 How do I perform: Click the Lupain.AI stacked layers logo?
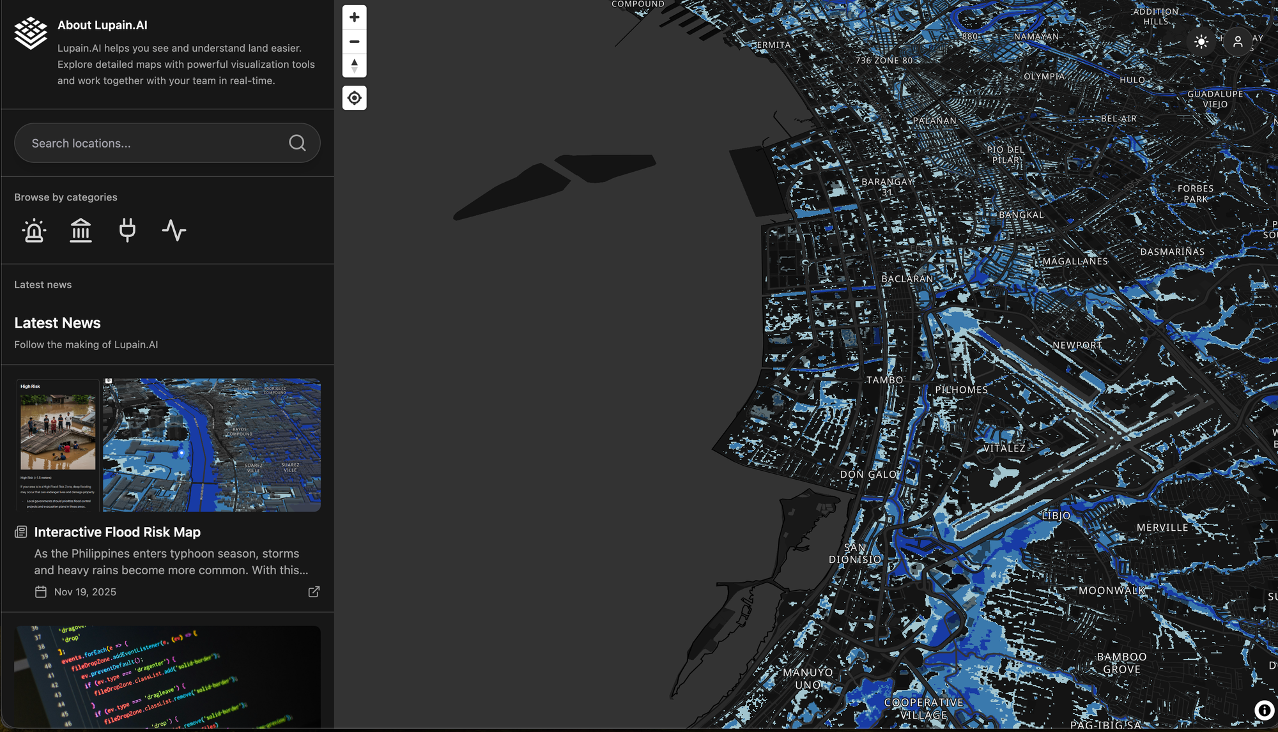(x=31, y=33)
